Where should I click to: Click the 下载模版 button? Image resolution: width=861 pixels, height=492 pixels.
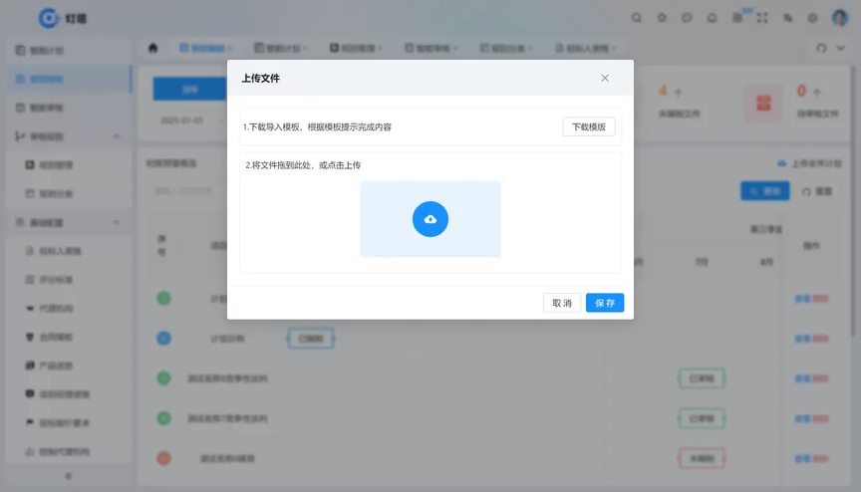tap(589, 126)
